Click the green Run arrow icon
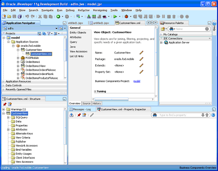This screenshot has height=171, width=218. 115,17
